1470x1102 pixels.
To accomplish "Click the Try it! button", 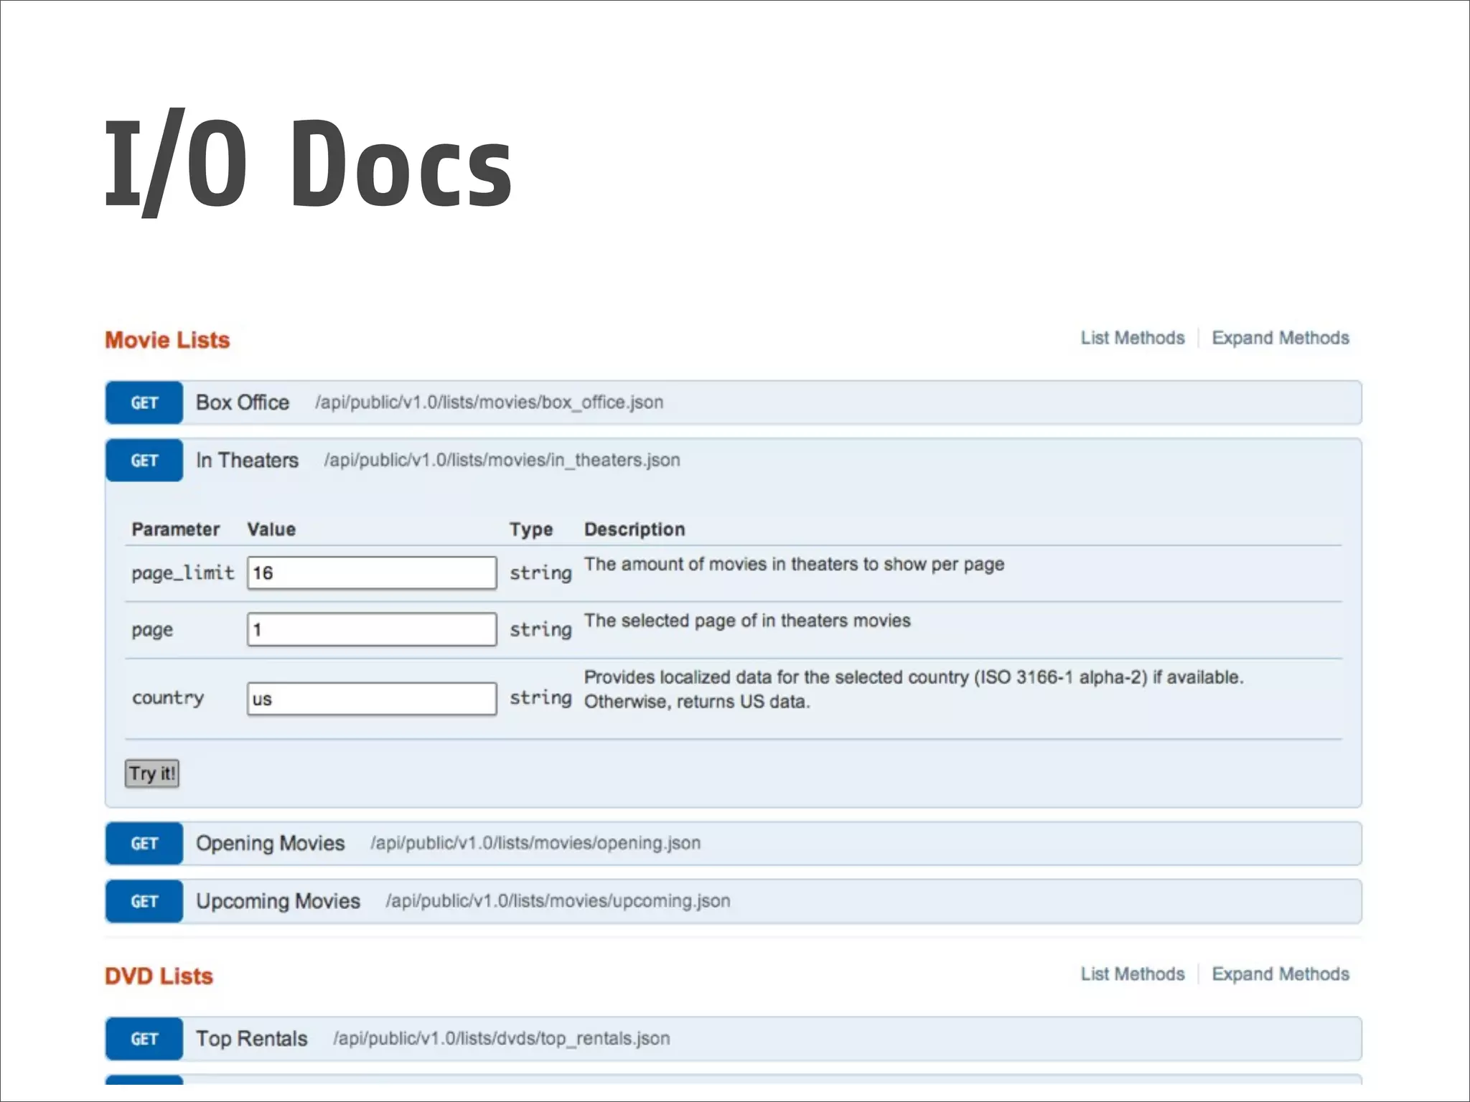I will point(152,773).
